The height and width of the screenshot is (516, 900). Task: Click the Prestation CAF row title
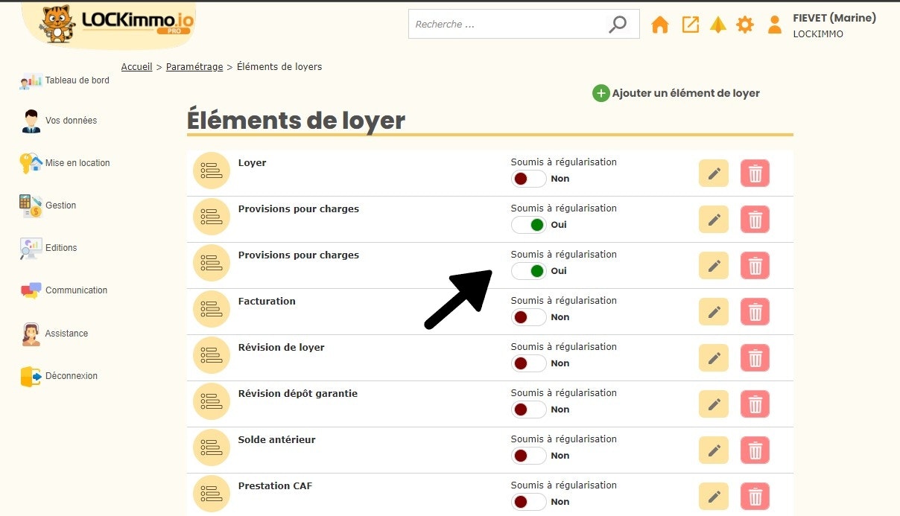tap(276, 486)
